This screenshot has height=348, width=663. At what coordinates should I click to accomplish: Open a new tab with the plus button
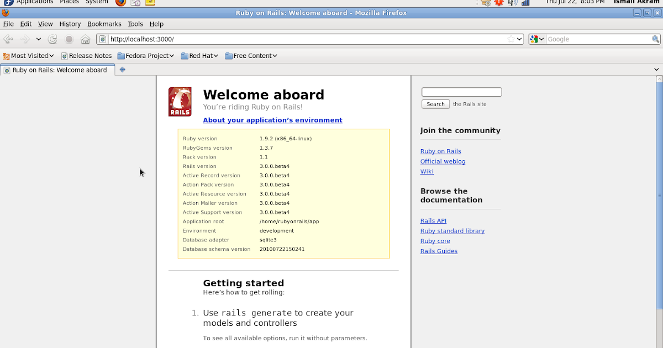click(123, 70)
